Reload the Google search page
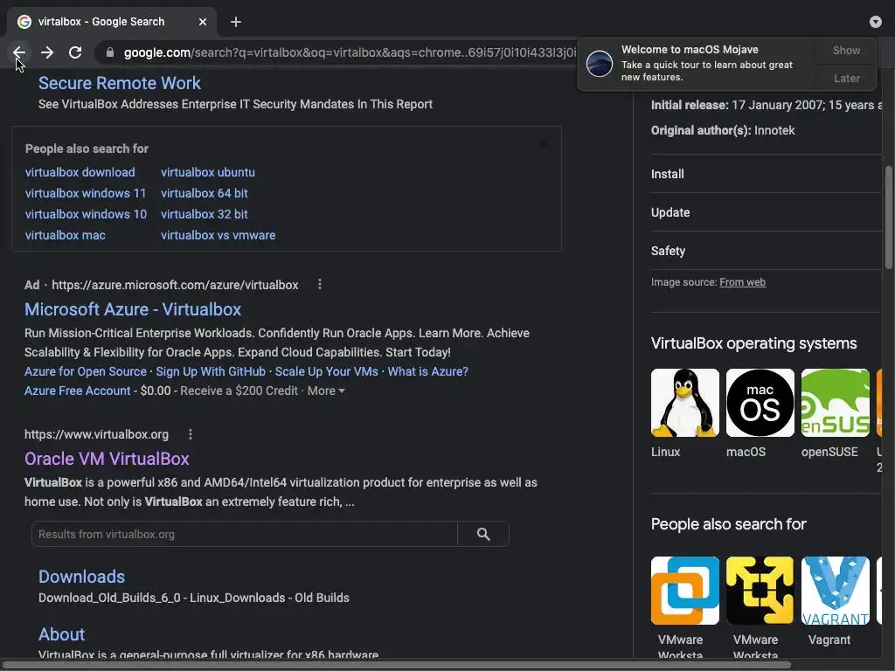Image resolution: width=895 pixels, height=671 pixels. 75,52
